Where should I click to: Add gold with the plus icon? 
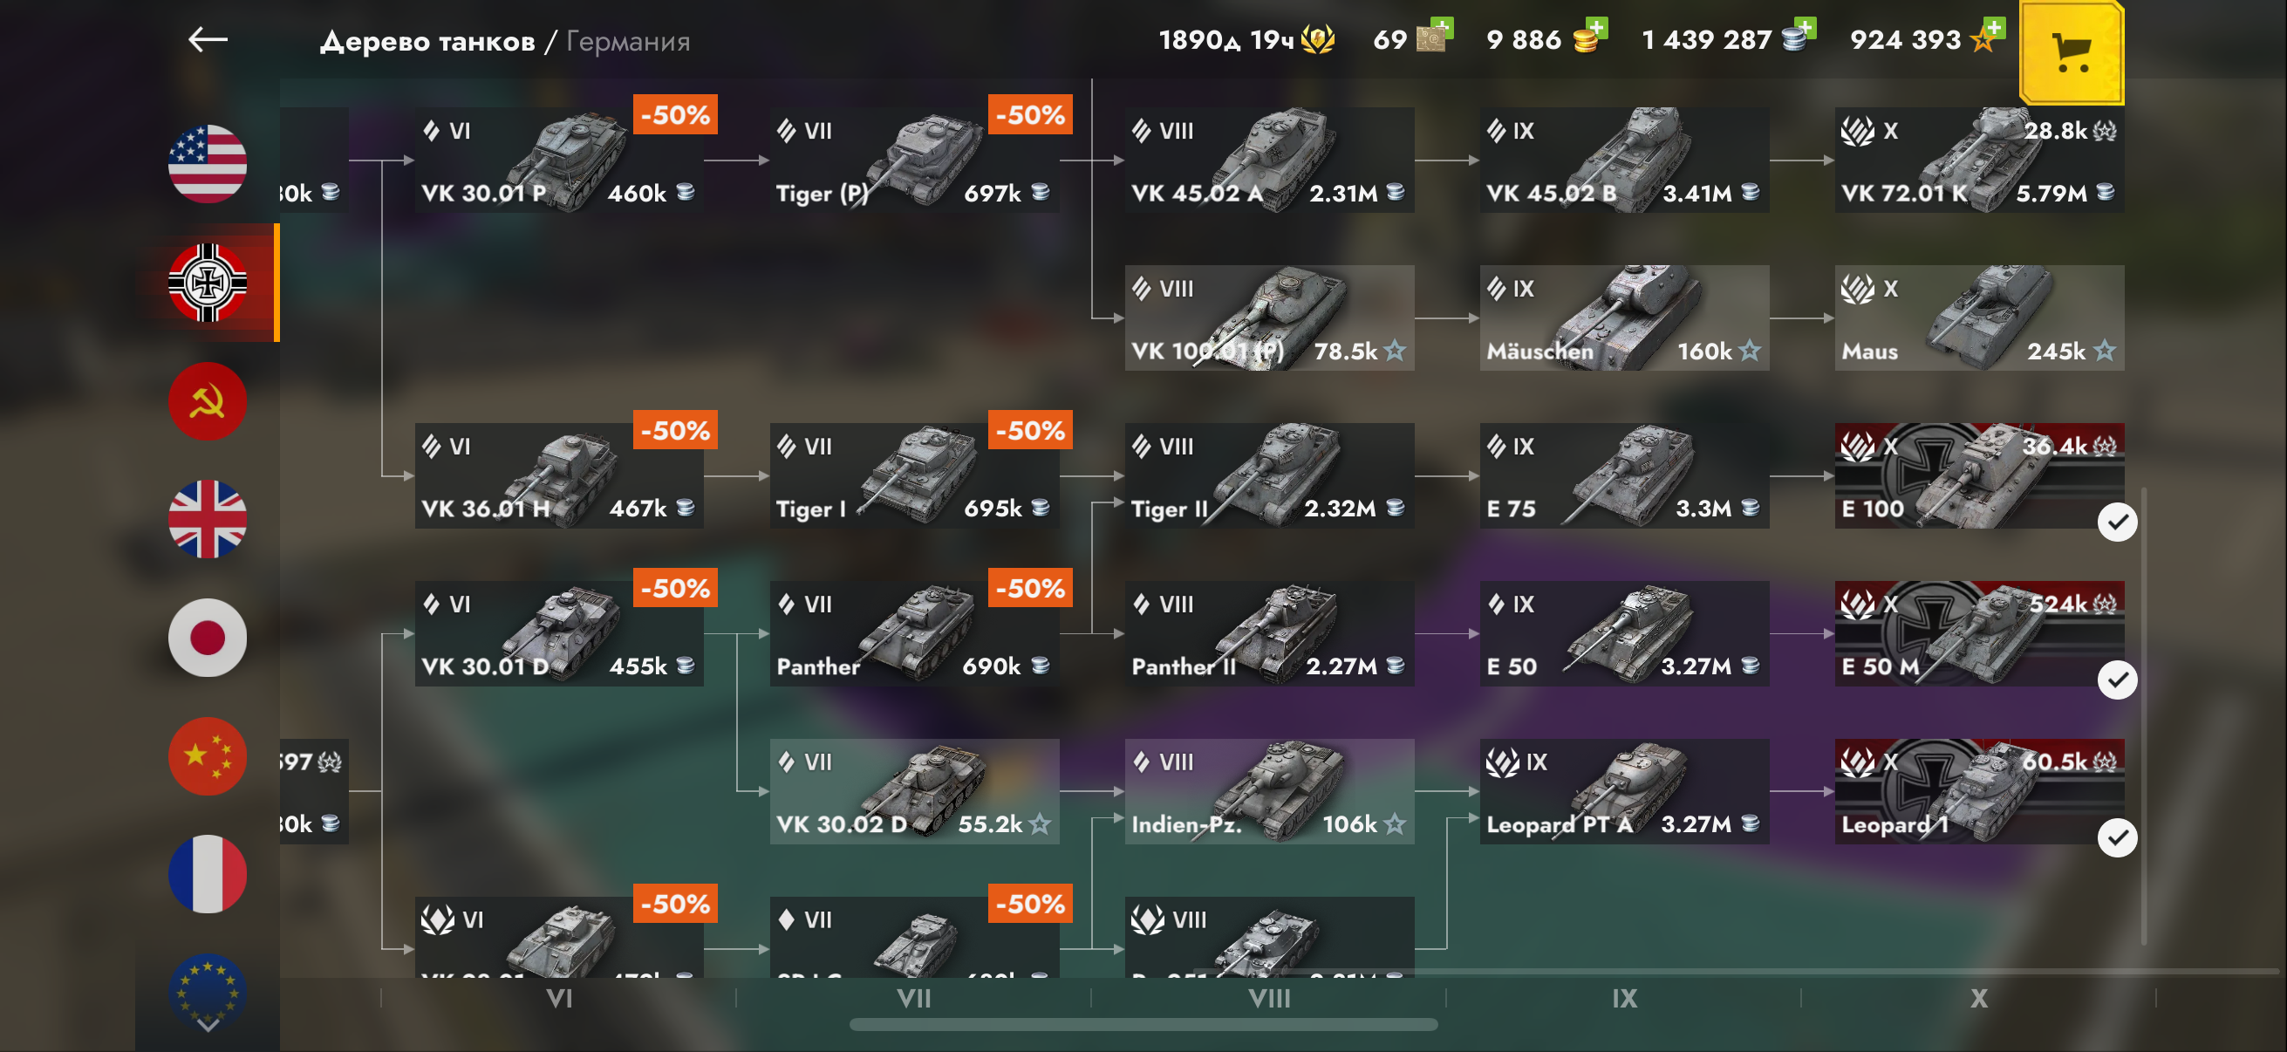point(1595,30)
